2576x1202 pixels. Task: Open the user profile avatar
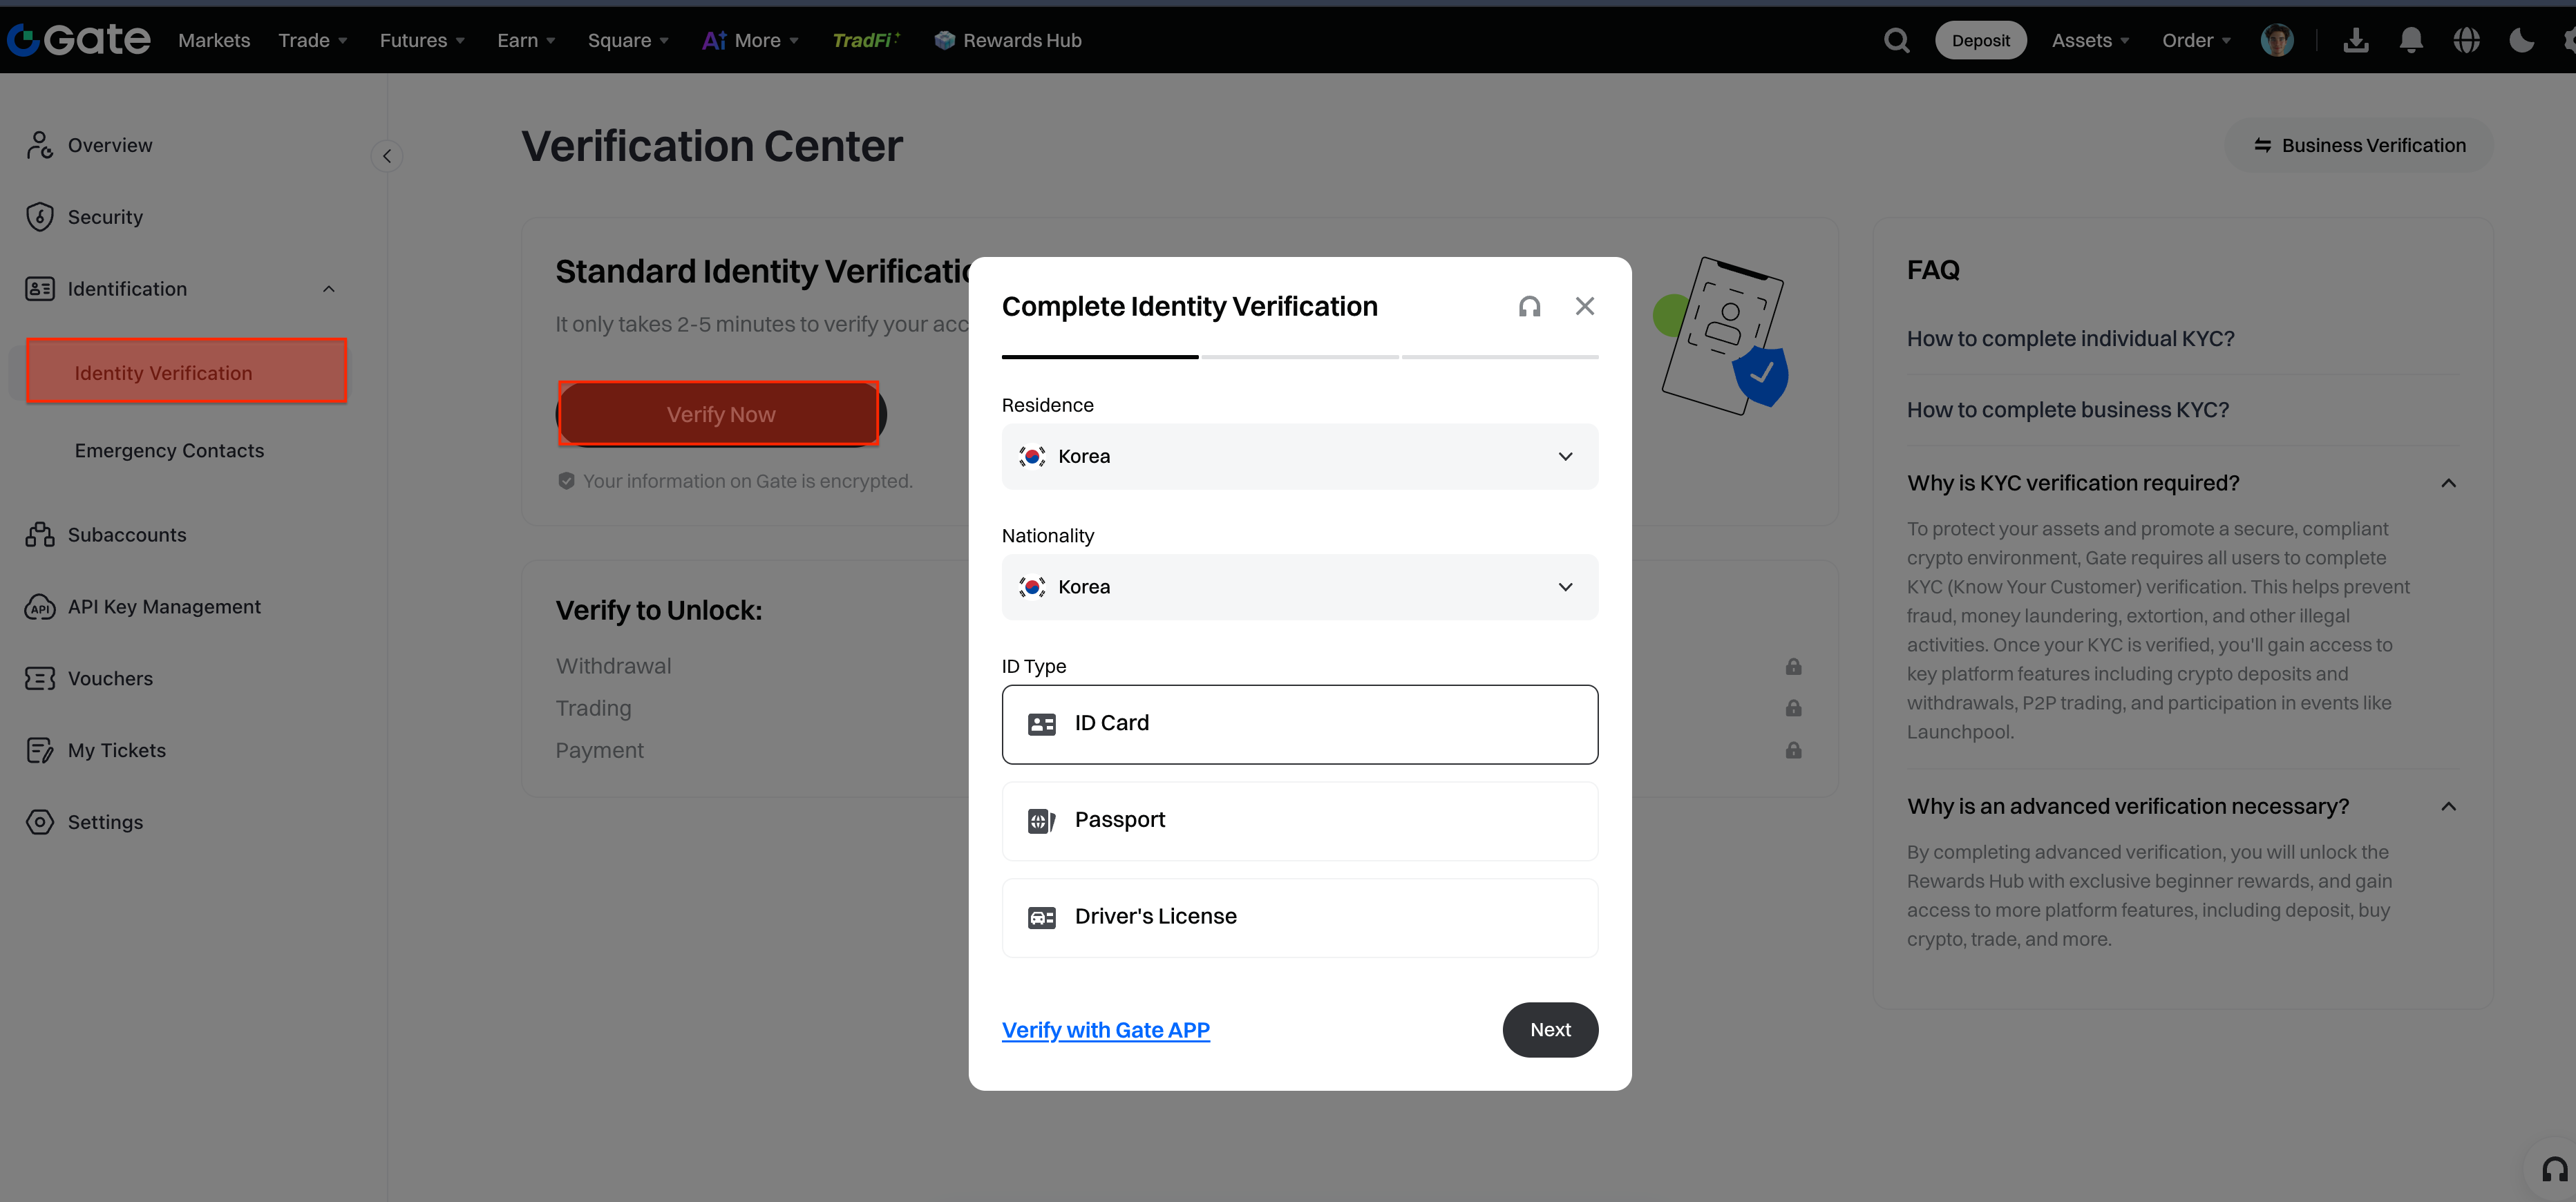2277,40
